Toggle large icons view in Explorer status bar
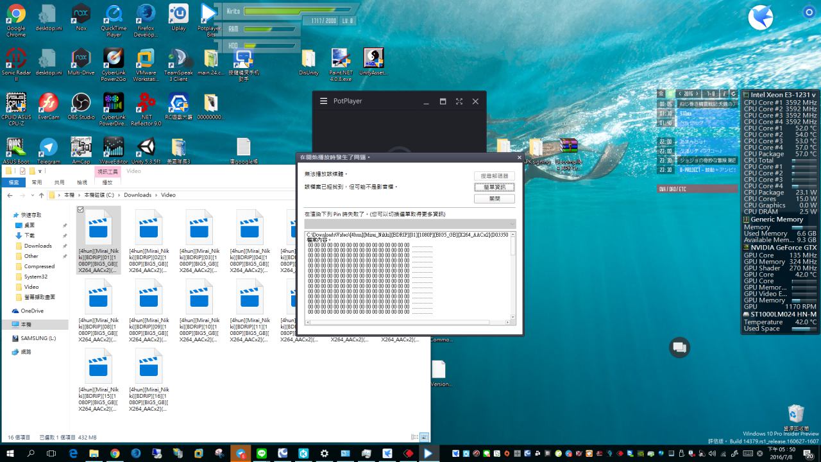This screenshot has height=462, width=821. pos(424,437)
